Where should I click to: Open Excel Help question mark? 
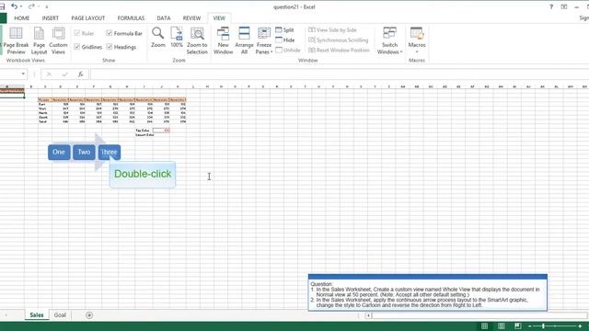point(551,6)
